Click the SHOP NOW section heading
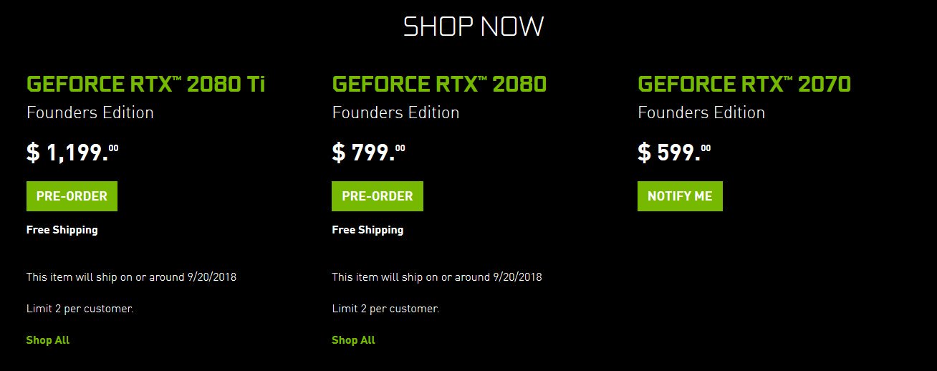The image size is (937, 371). (x=474, y=27)
